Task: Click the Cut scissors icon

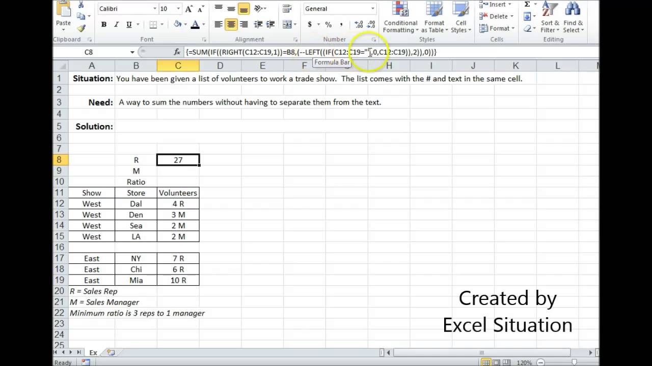Action: click(x=81, y=5)
